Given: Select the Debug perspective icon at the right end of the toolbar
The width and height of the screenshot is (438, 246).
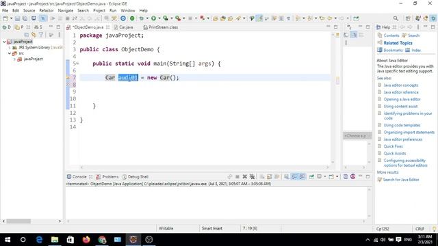Looking at the screenshot, I should [x=433, y=18].
